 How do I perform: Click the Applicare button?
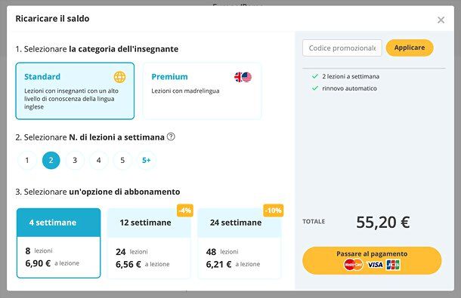coord(410,48)
